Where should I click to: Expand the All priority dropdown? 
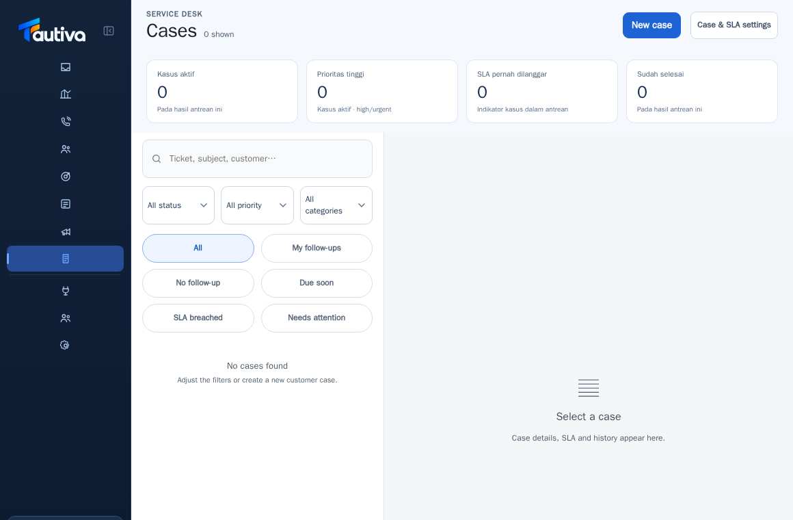(258, 205)
